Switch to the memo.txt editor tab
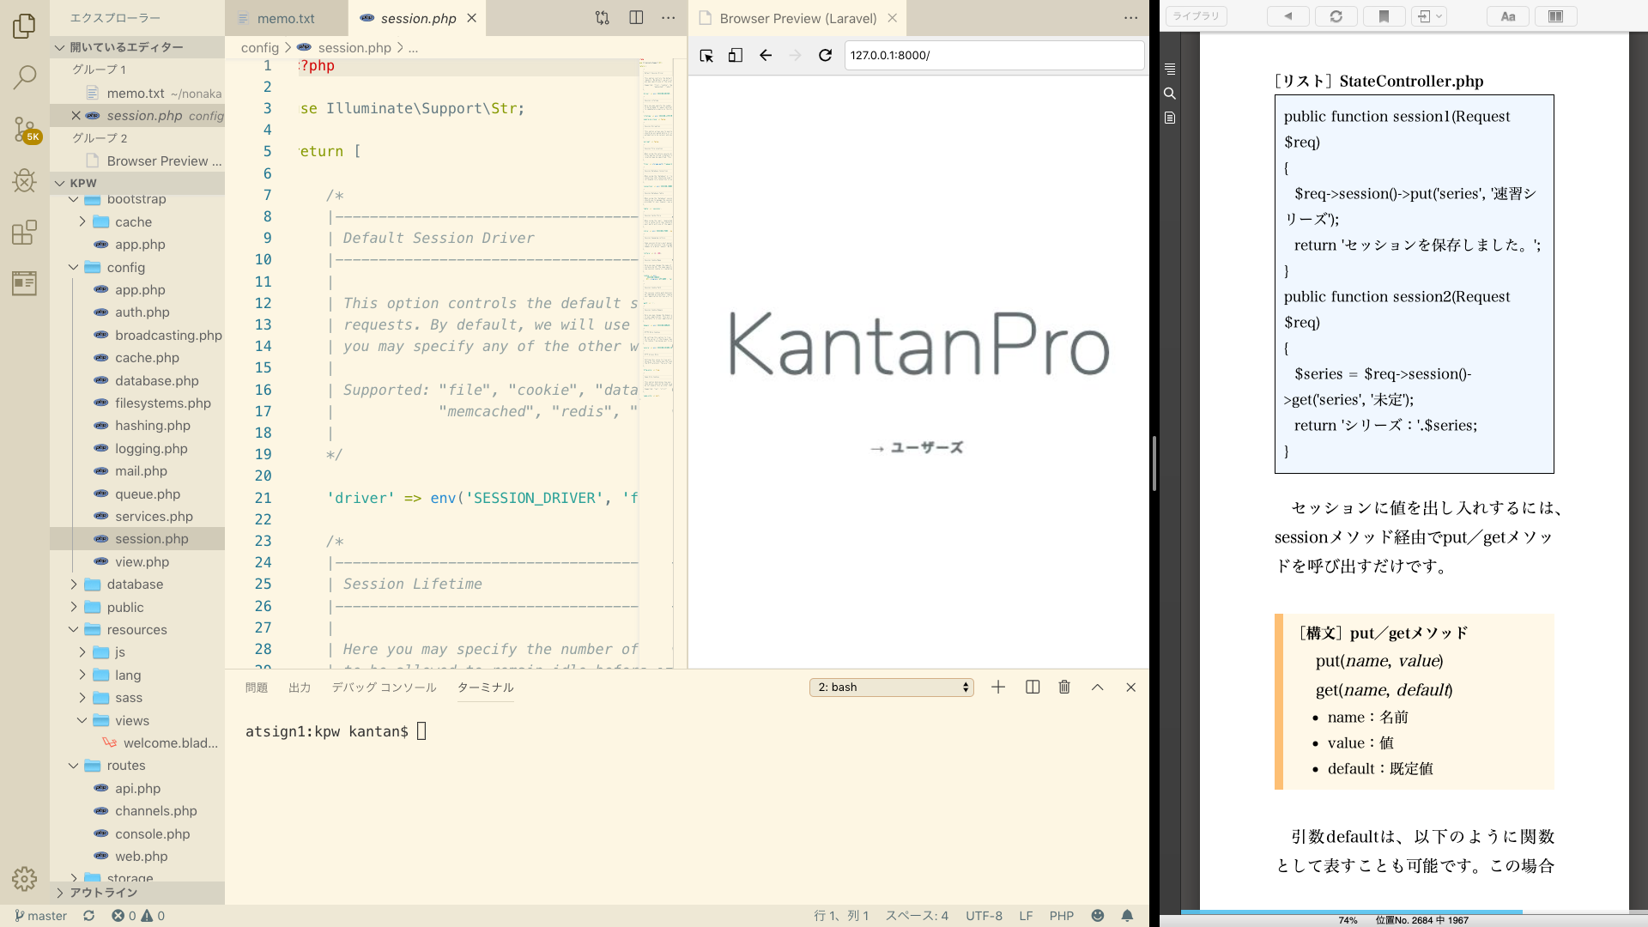1648x927 pixels. click(x=286, y=18)
